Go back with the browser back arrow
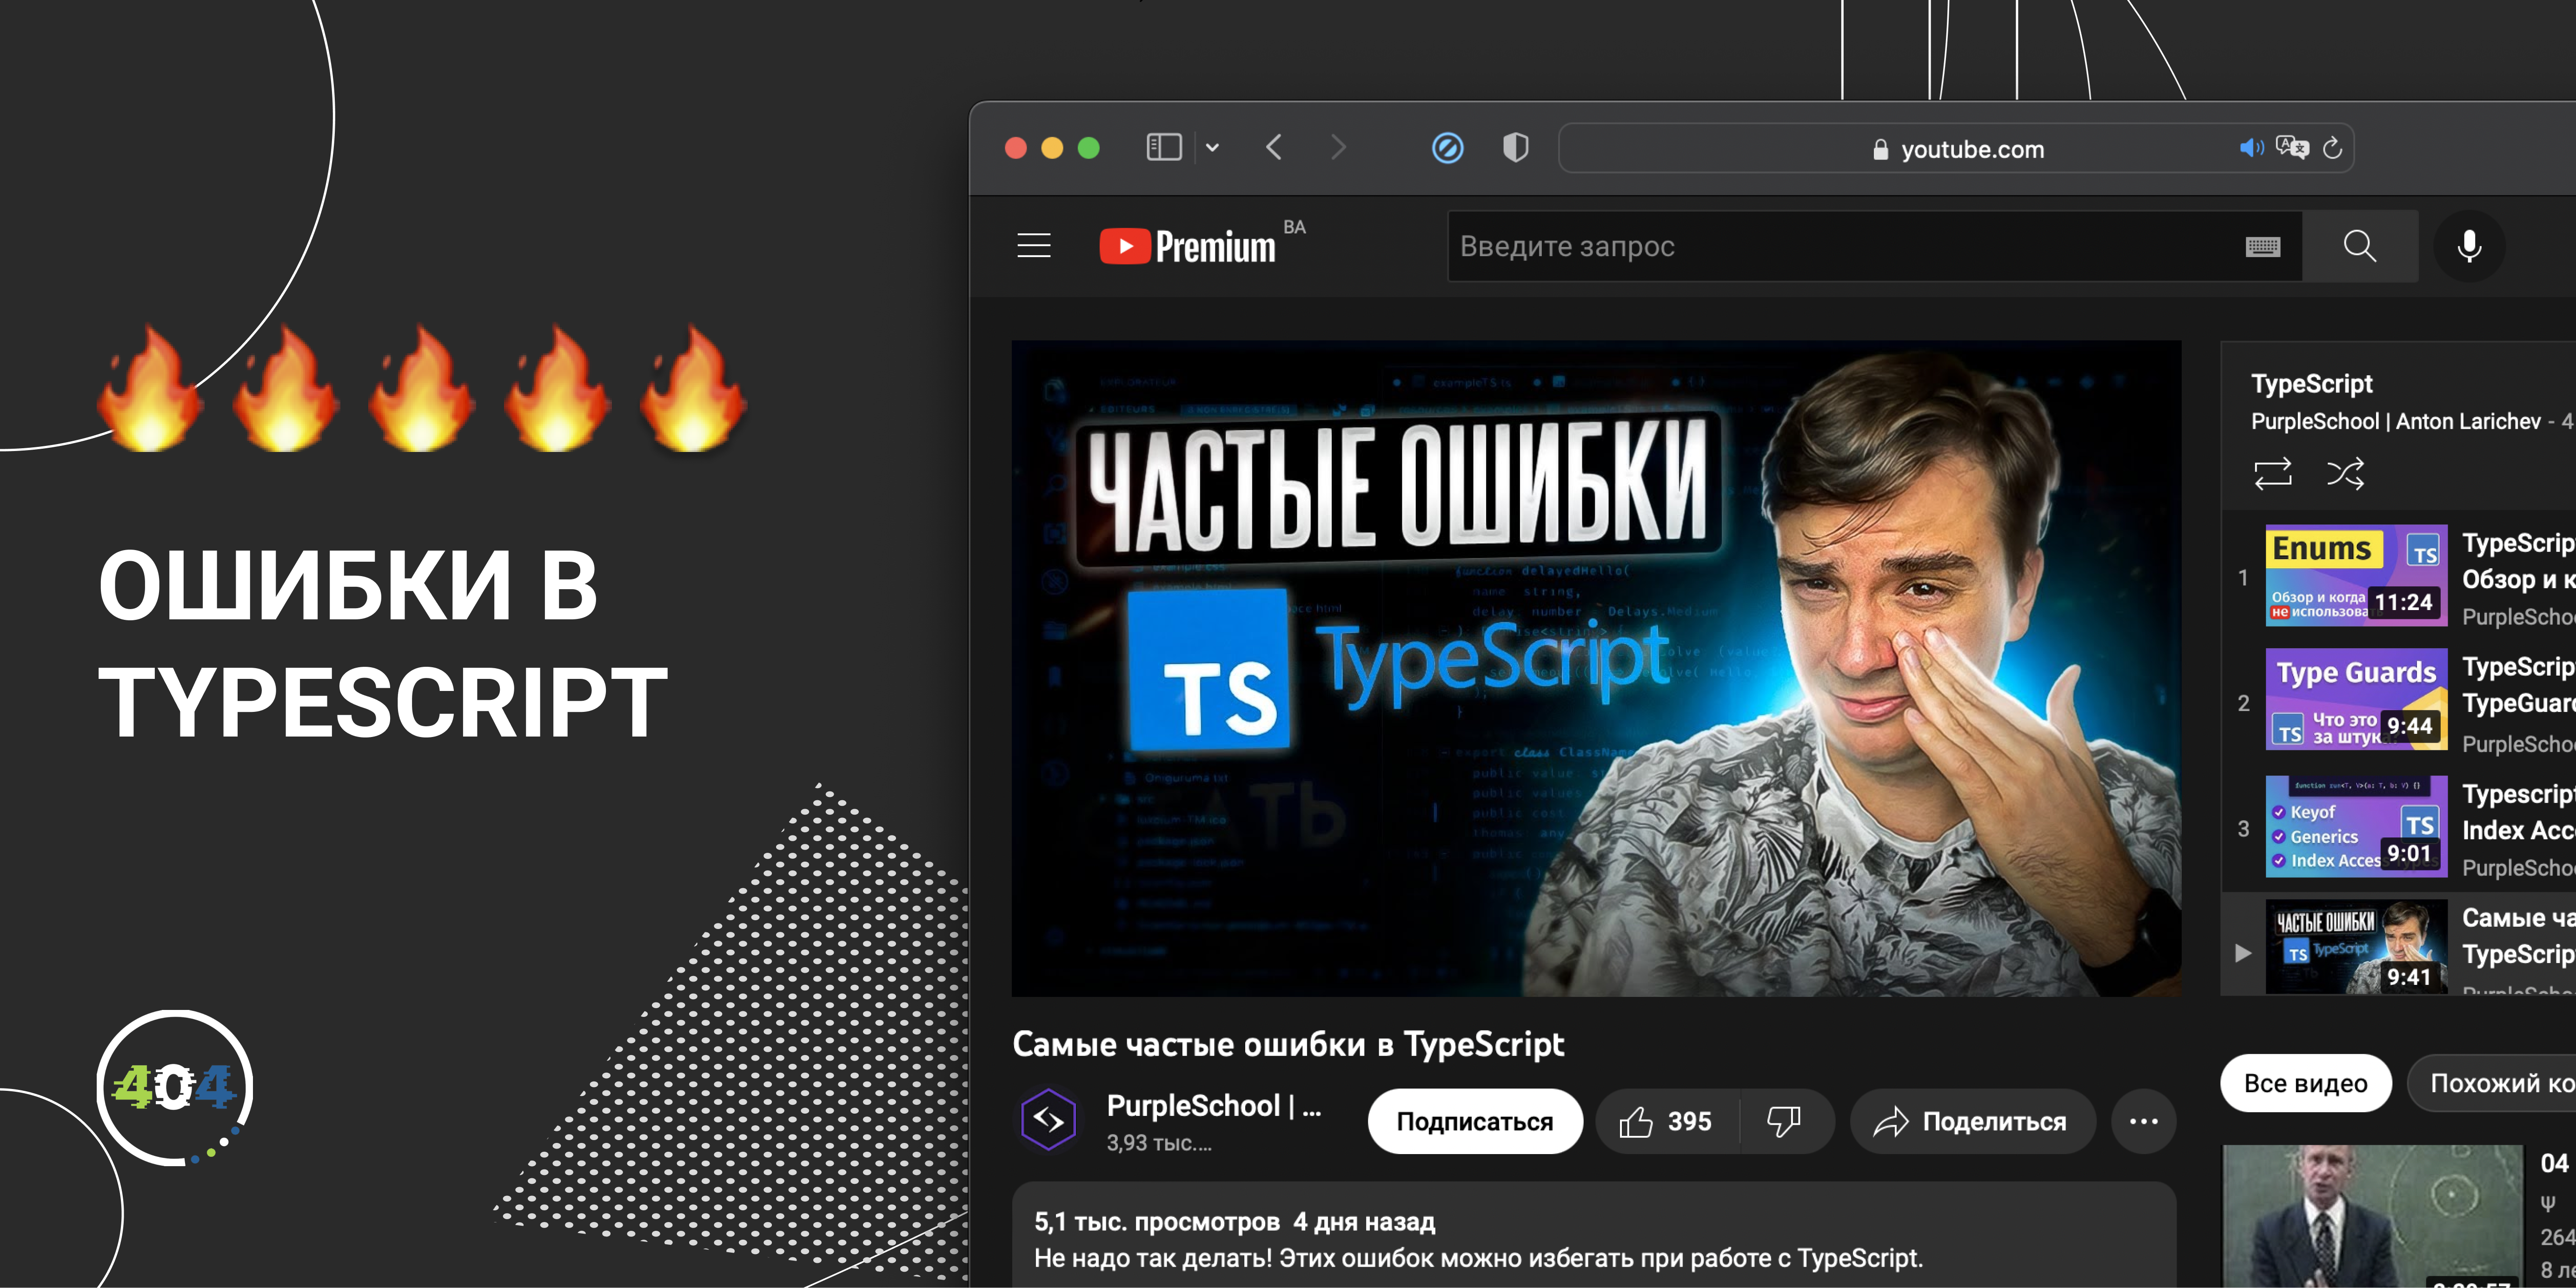The height and width of the screenshot is (1288, 2576). coord(1273,148)
